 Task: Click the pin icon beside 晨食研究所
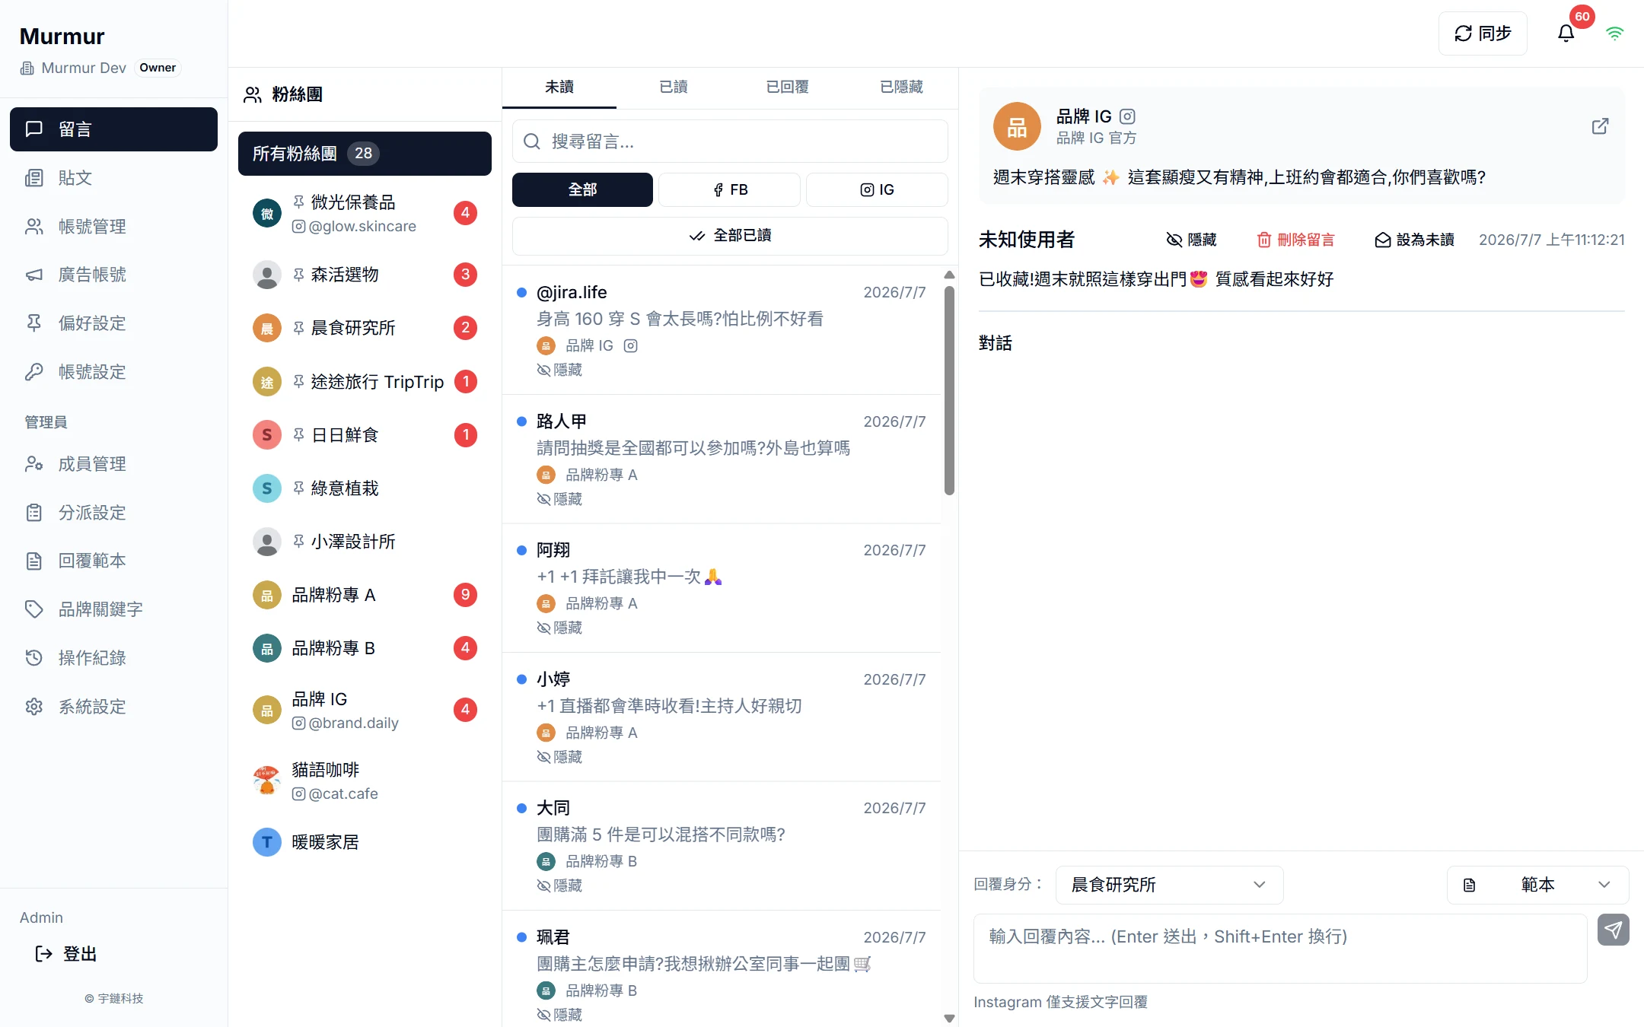click(x=298, y=328)
